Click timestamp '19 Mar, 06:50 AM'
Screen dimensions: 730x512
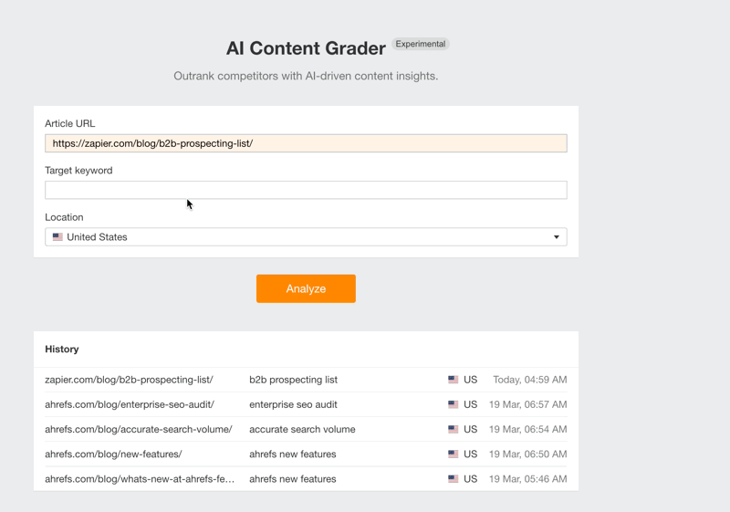tap(528, 454)
